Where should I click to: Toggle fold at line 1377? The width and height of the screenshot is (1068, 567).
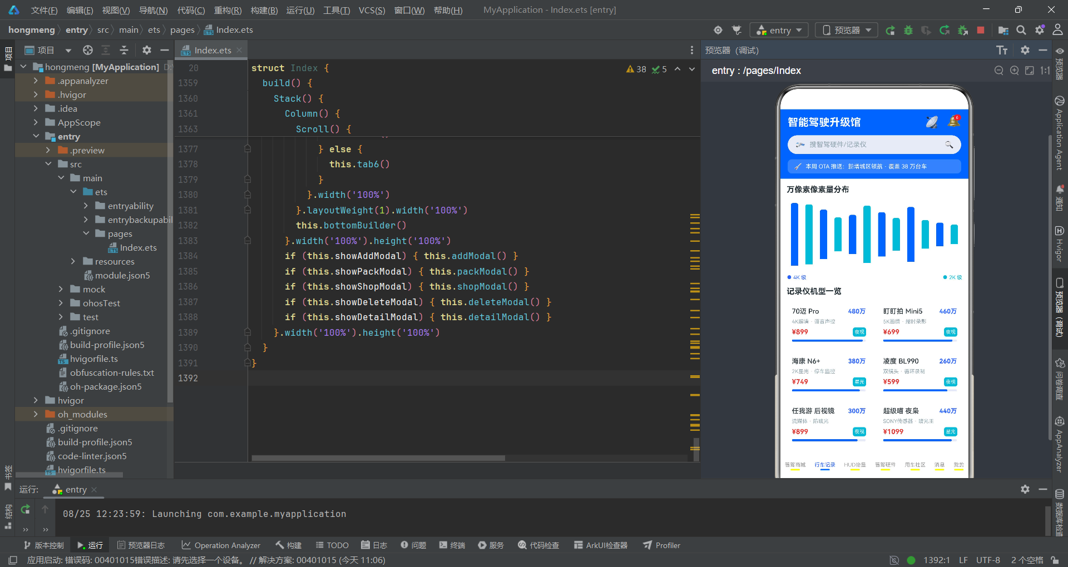click(248, 149)
